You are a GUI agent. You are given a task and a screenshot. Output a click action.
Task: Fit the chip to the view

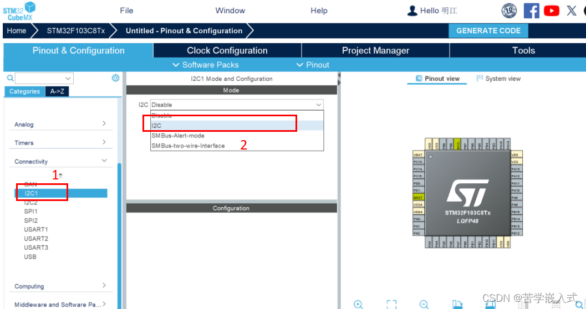[391, 304]
